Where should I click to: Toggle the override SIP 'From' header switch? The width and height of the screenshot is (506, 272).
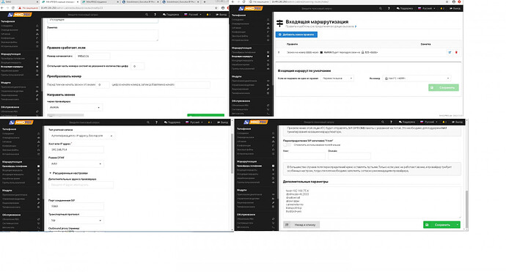click(x=287, y=145)
